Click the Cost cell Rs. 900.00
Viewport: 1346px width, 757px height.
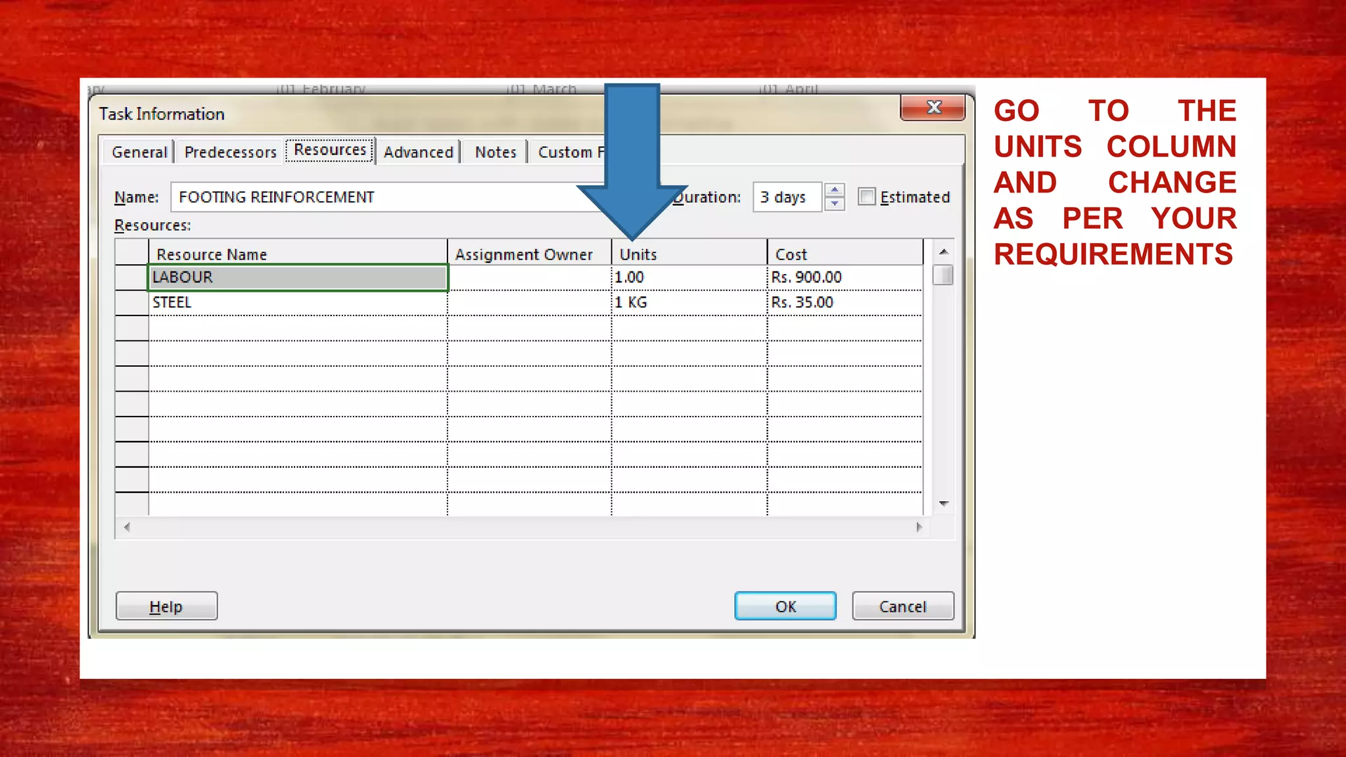[845, 277]
